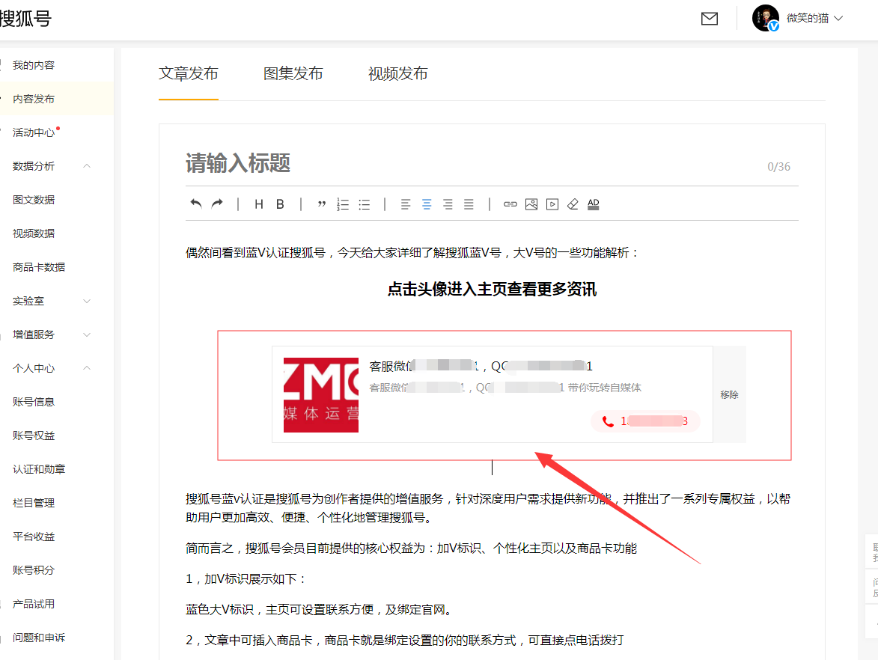Set text alignment to left align
Image resolution: width=878 pixels, height=660 pixels.
pyautogui.click(x=405, y=204)
